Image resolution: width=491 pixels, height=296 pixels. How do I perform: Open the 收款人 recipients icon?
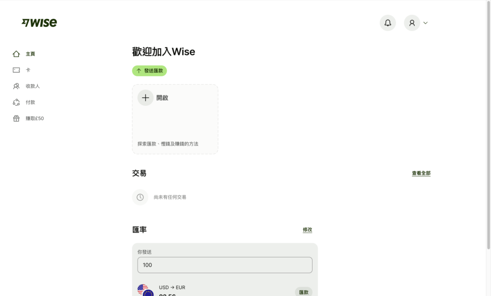16,86
